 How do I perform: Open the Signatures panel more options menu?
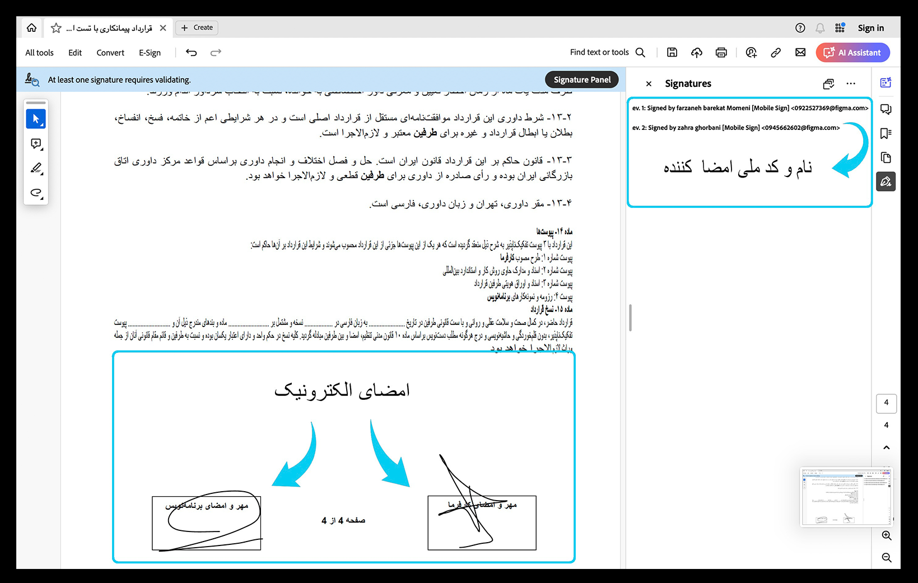click(x=851, y=83)
